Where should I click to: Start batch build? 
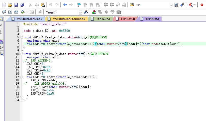(x=23, y=12)
